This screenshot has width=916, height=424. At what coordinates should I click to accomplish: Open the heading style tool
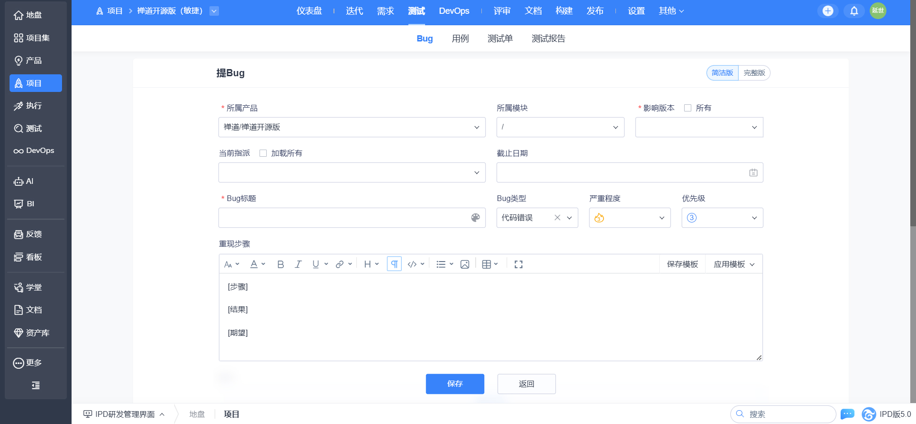367,264
